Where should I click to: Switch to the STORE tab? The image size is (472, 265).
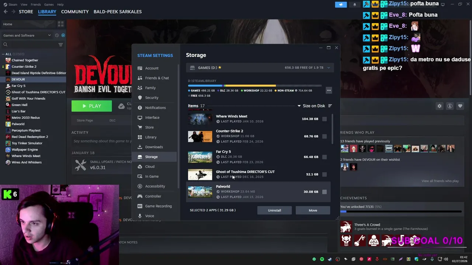(x=26, y=12)
